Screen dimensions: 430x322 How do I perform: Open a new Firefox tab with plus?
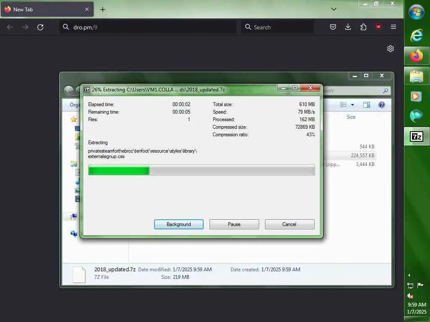(x=102, y=10)
